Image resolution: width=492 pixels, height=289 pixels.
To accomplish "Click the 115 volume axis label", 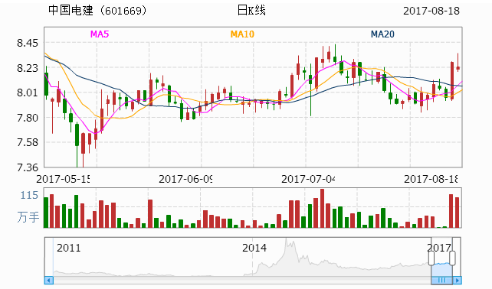I will 29,196.
